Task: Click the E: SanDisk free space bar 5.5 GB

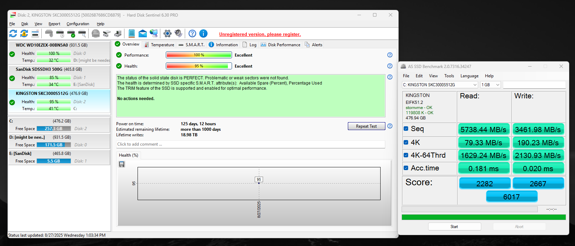Action: click(x=53, y=161)
